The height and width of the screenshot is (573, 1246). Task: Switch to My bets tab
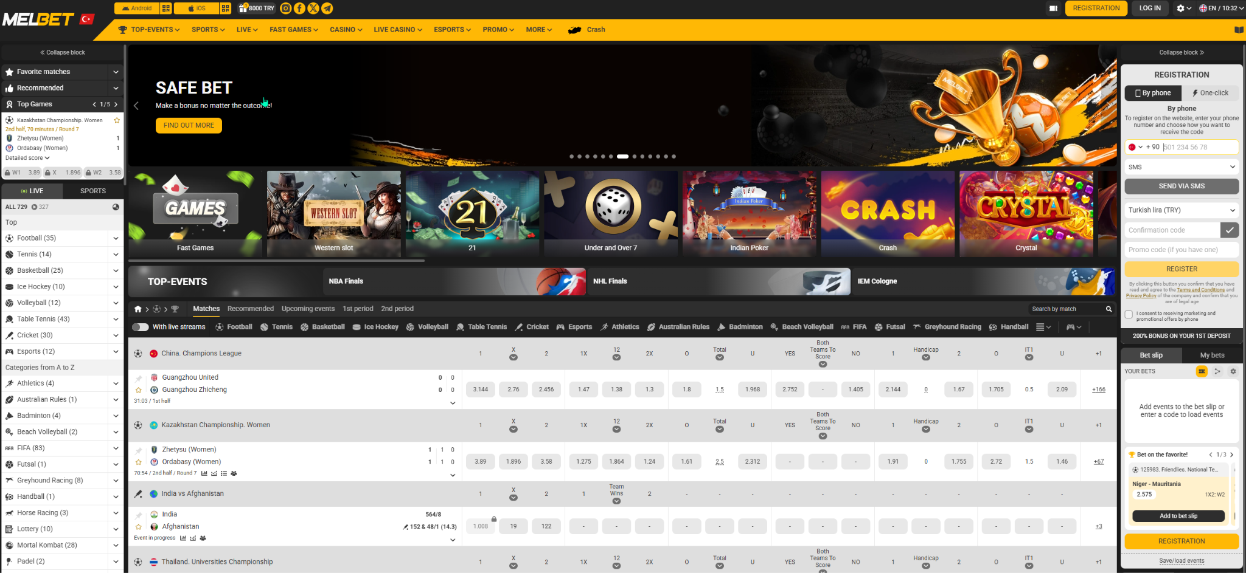coord(1212,355)
